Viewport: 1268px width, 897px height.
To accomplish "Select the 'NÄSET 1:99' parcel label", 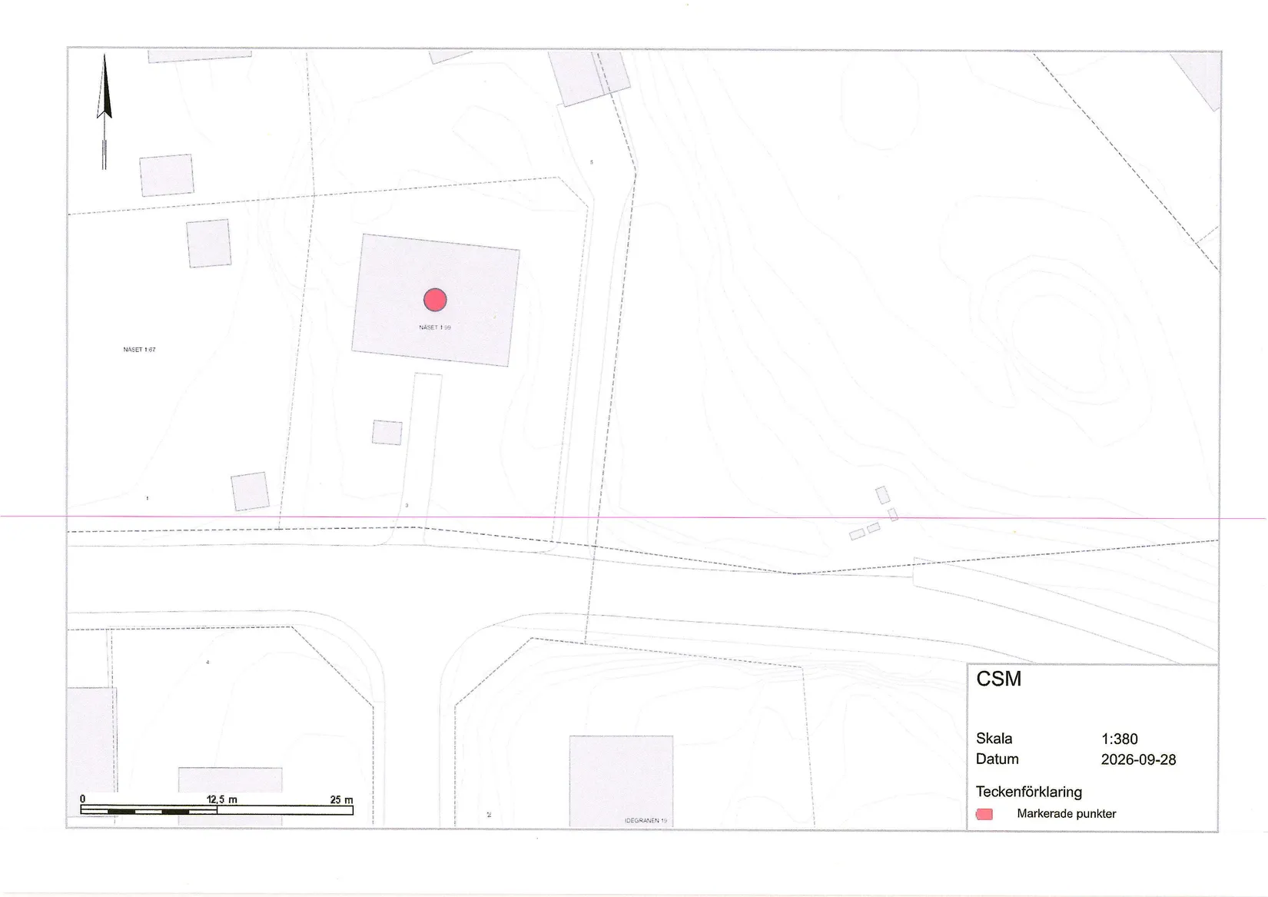I will click(435, 327).
